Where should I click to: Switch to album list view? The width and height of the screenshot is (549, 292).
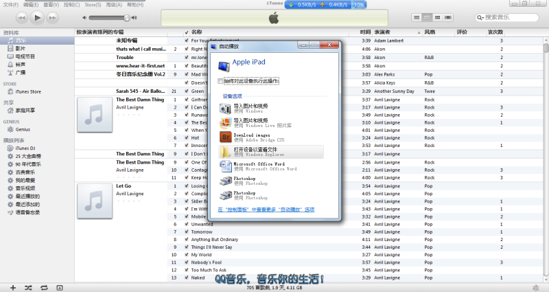tap(427, 17)
